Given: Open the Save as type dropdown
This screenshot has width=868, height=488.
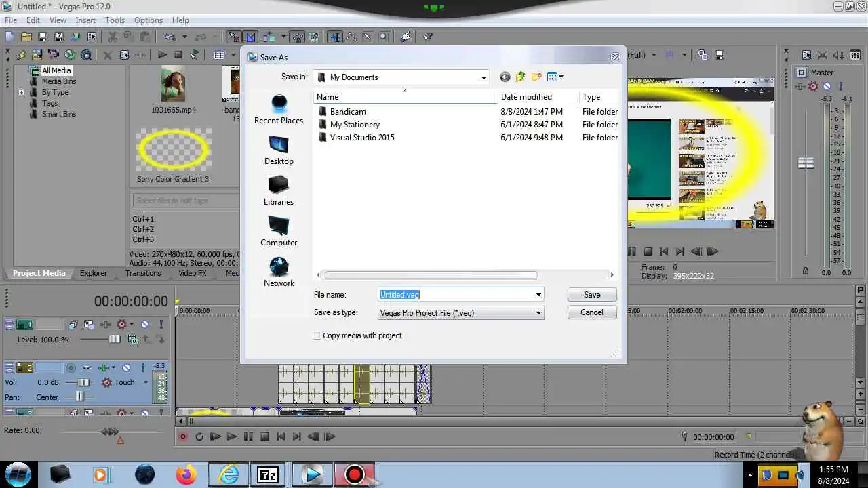Looking at the screenshot, I should (x=538, y=313).
